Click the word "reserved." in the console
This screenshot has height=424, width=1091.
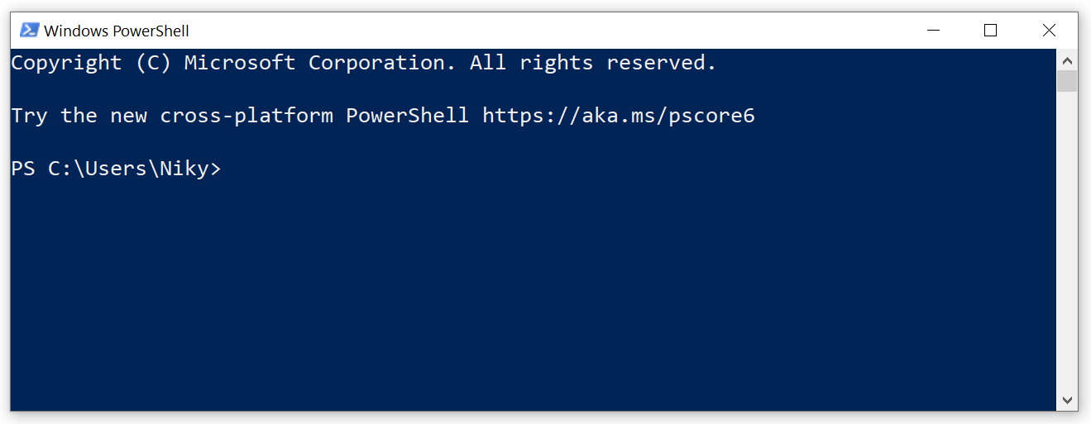tap(661, 63)
